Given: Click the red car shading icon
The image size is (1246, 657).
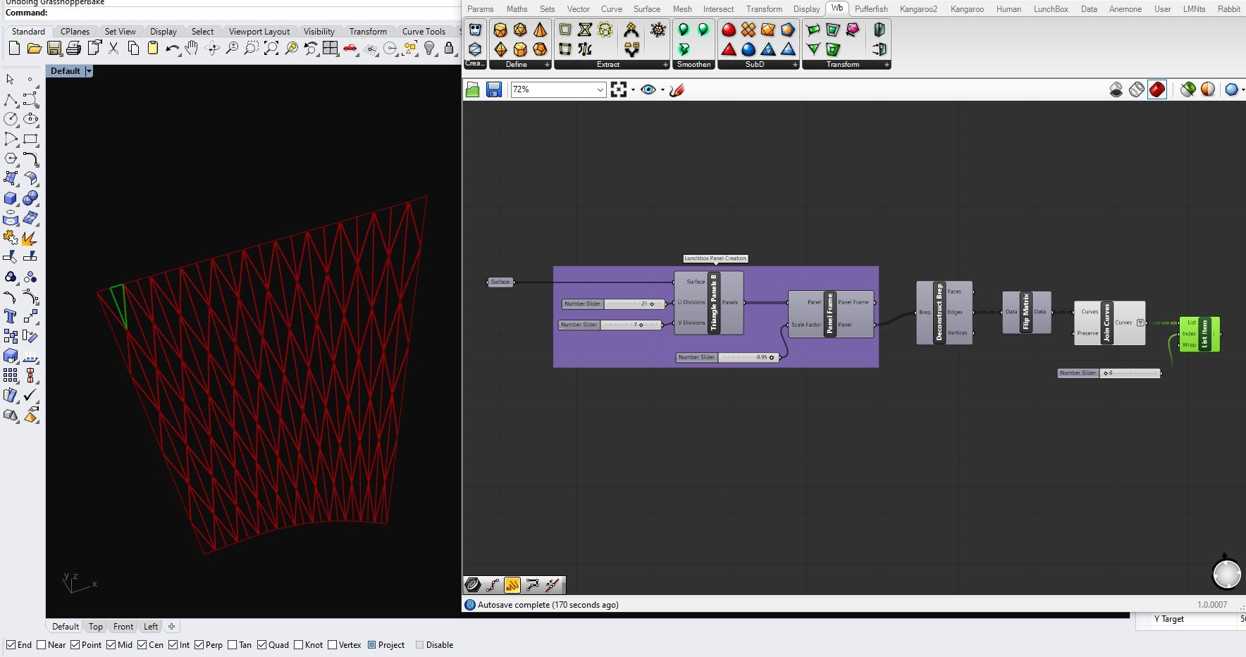Looking at the screenshot, I should tap(350, 48).
